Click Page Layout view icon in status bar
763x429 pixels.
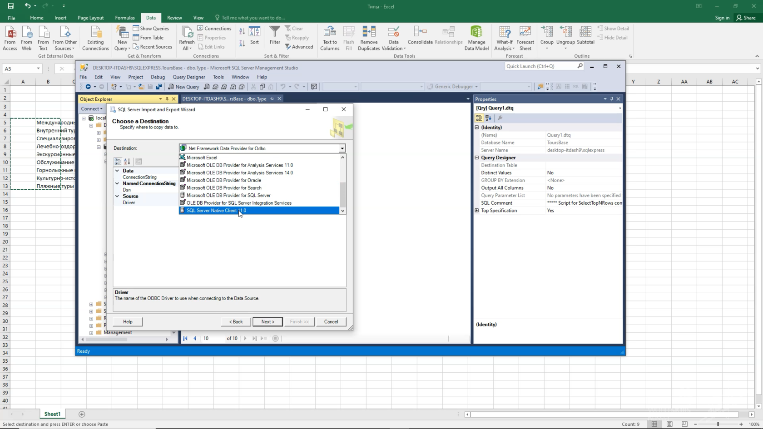pyautogui.click(x=669, y=424)
